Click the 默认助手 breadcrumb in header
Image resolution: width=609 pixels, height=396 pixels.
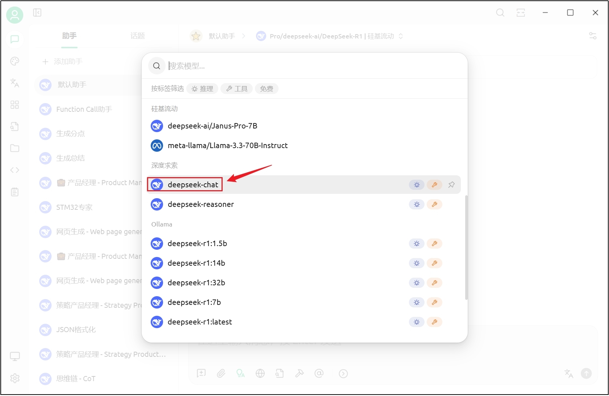222,36
